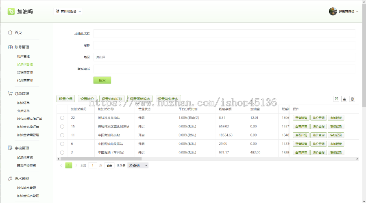Click the 账号管理 book icon

pyautogui.click(x=10, y=47)
